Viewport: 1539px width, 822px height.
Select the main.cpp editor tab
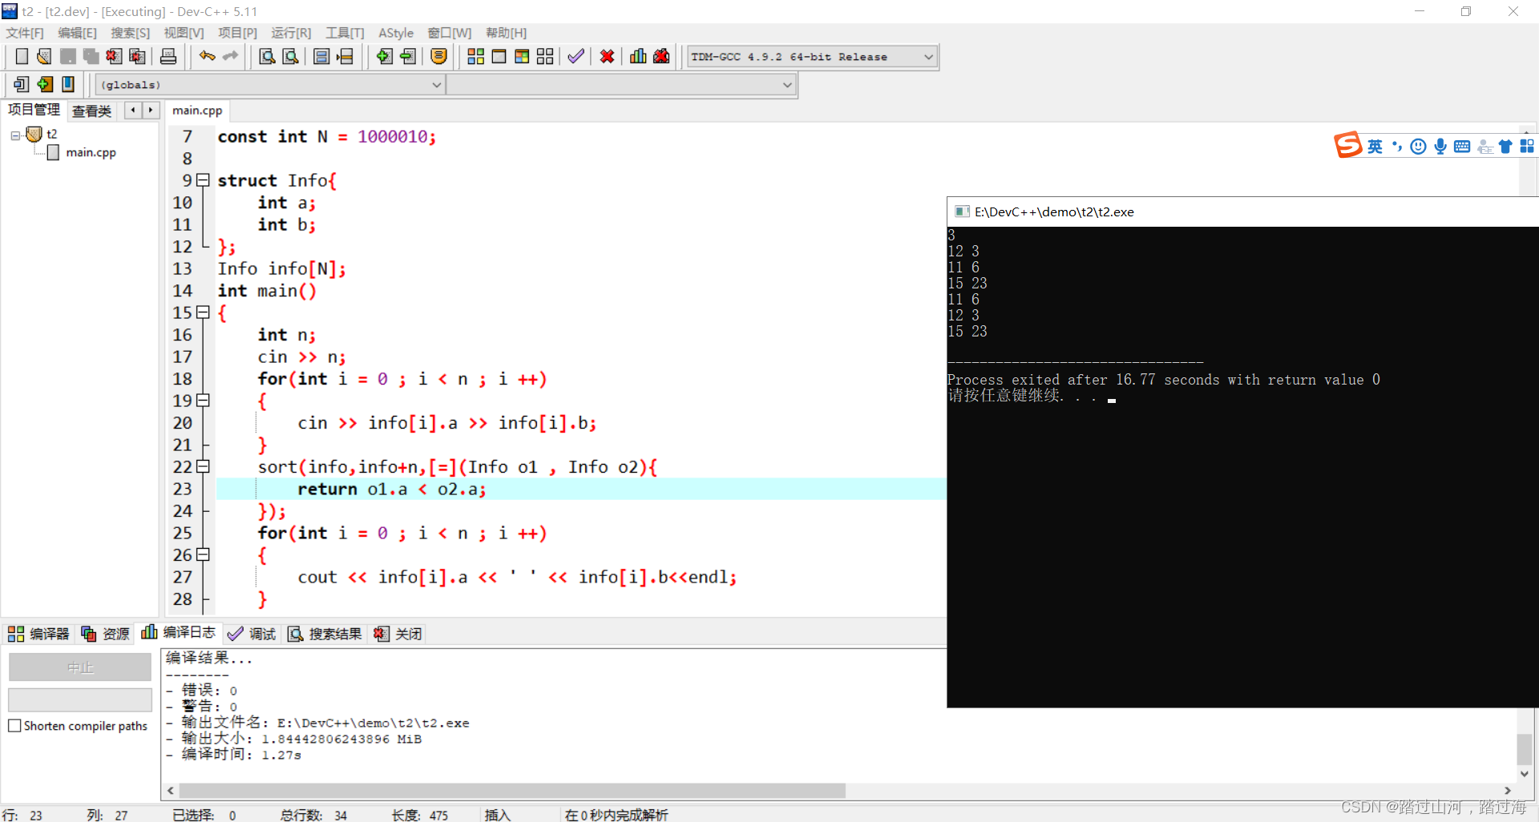(197, 111)
